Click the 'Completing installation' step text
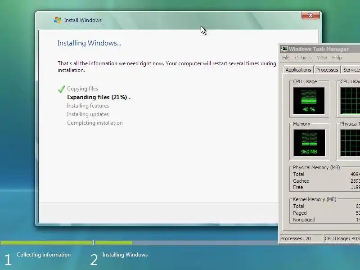The image size is (360, 270). point(95,123)
